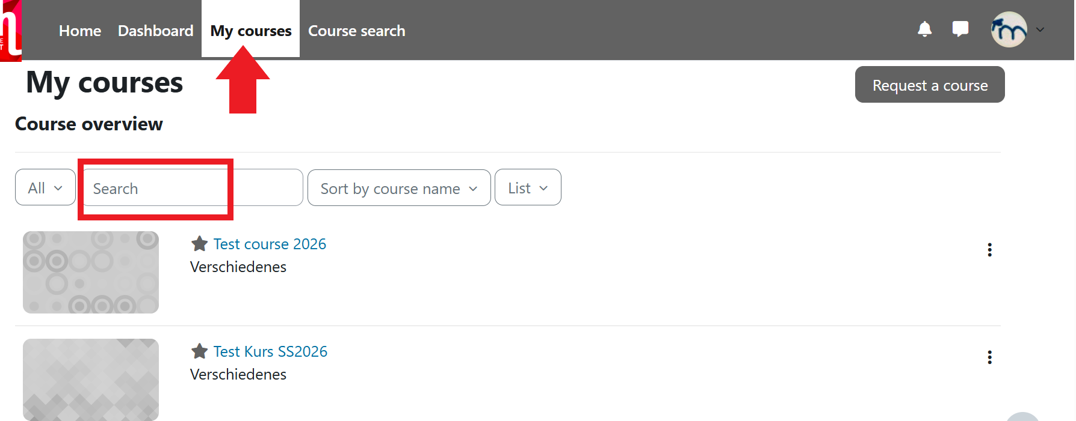Toggle star for Test Kurs SS2026
This screenshot has width=1076, height=421.
[x=199, y=351]
